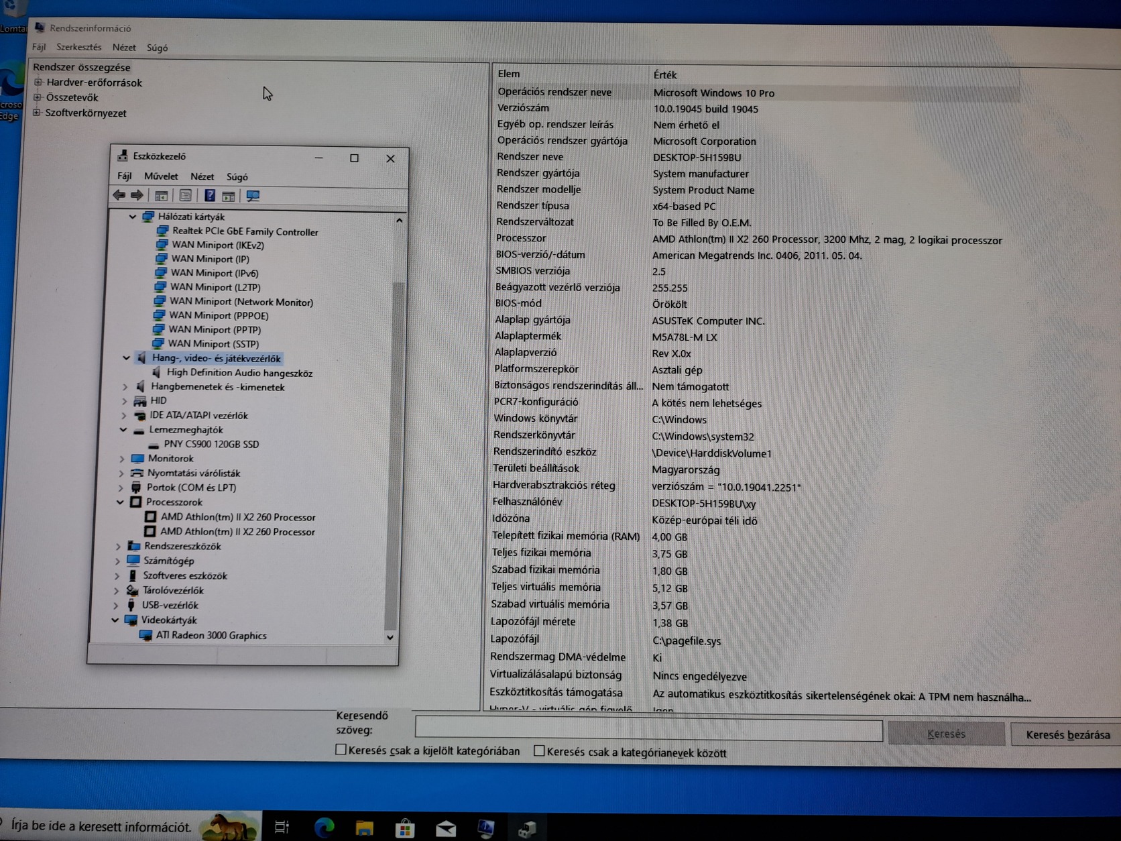Switch to Rendszerinformáció via its taskbar icon
The height and width of the screenshot is (841, 1121).
[486, 829]
